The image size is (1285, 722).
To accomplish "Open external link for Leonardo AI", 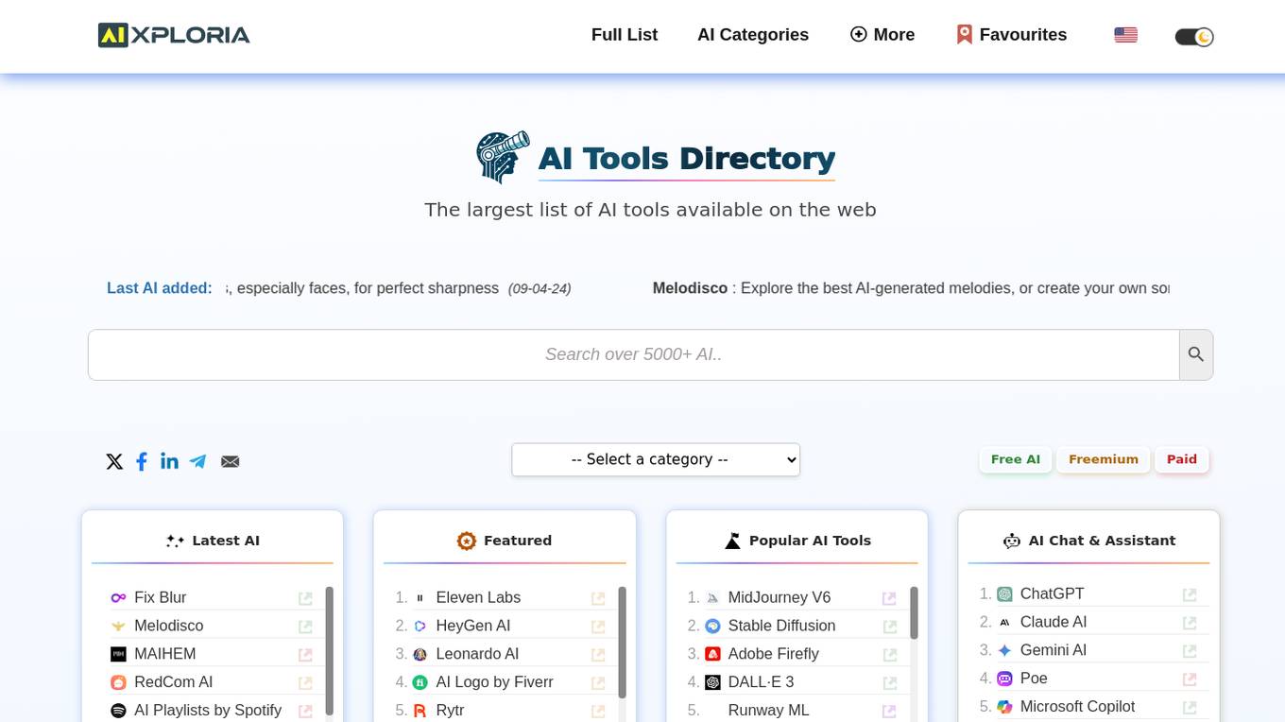I will (598, 655).
